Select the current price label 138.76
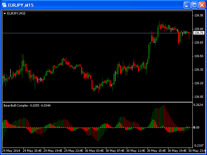This screenshot has width=207, height=155. (x=199, y=33)
